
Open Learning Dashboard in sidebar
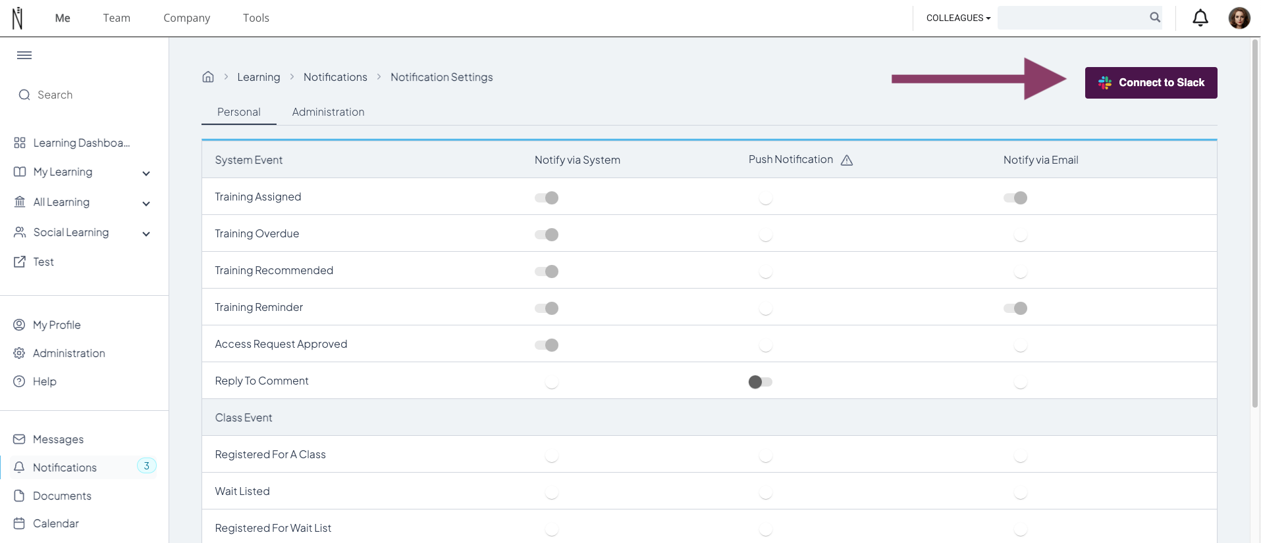tap(82, 143)
